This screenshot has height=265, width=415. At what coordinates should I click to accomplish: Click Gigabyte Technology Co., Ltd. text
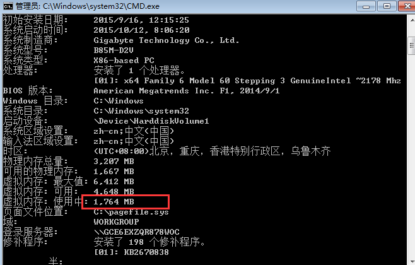[167, 40]
